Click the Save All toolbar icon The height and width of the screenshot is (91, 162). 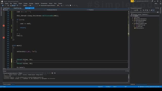click(15, 6)
